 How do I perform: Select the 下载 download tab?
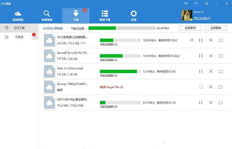point(76,16)
